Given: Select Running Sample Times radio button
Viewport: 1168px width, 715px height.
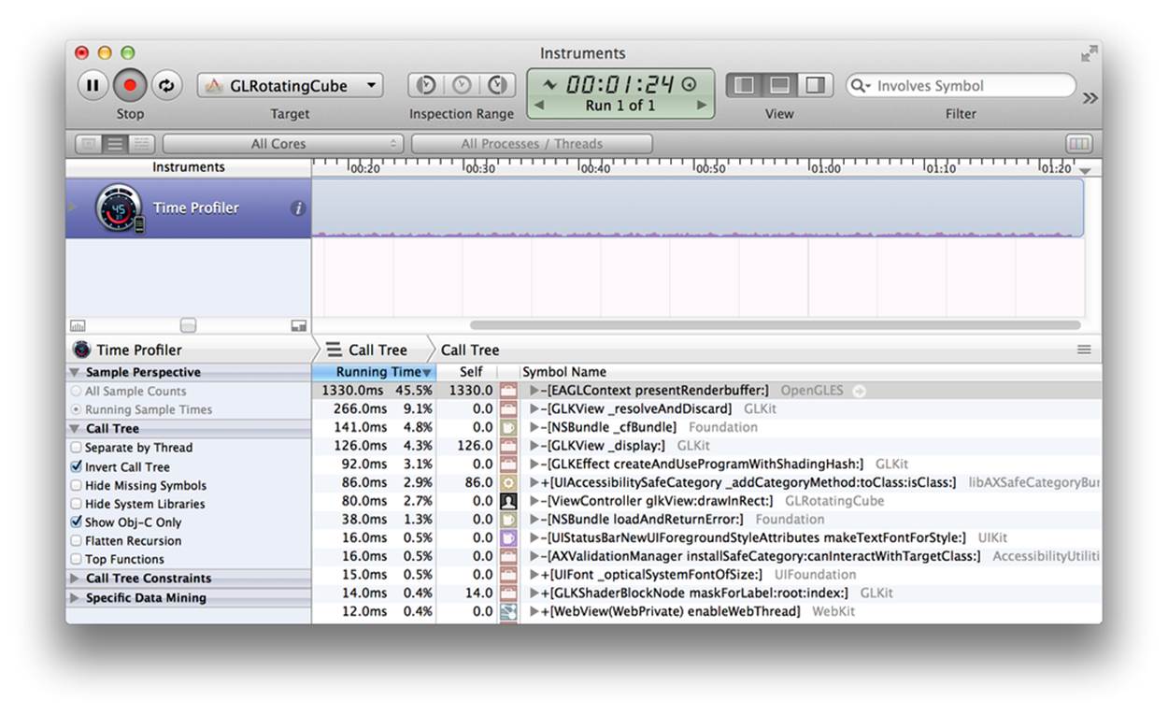Looking at the screenshot, I should tap(77, 409).
